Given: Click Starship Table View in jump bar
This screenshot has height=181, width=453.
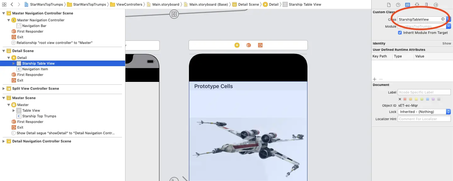Looking at the screenshot, I should click(302, 4).
